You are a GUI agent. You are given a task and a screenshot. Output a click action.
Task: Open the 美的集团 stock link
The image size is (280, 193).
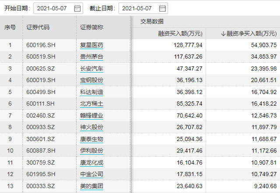[x=91, y=186]
